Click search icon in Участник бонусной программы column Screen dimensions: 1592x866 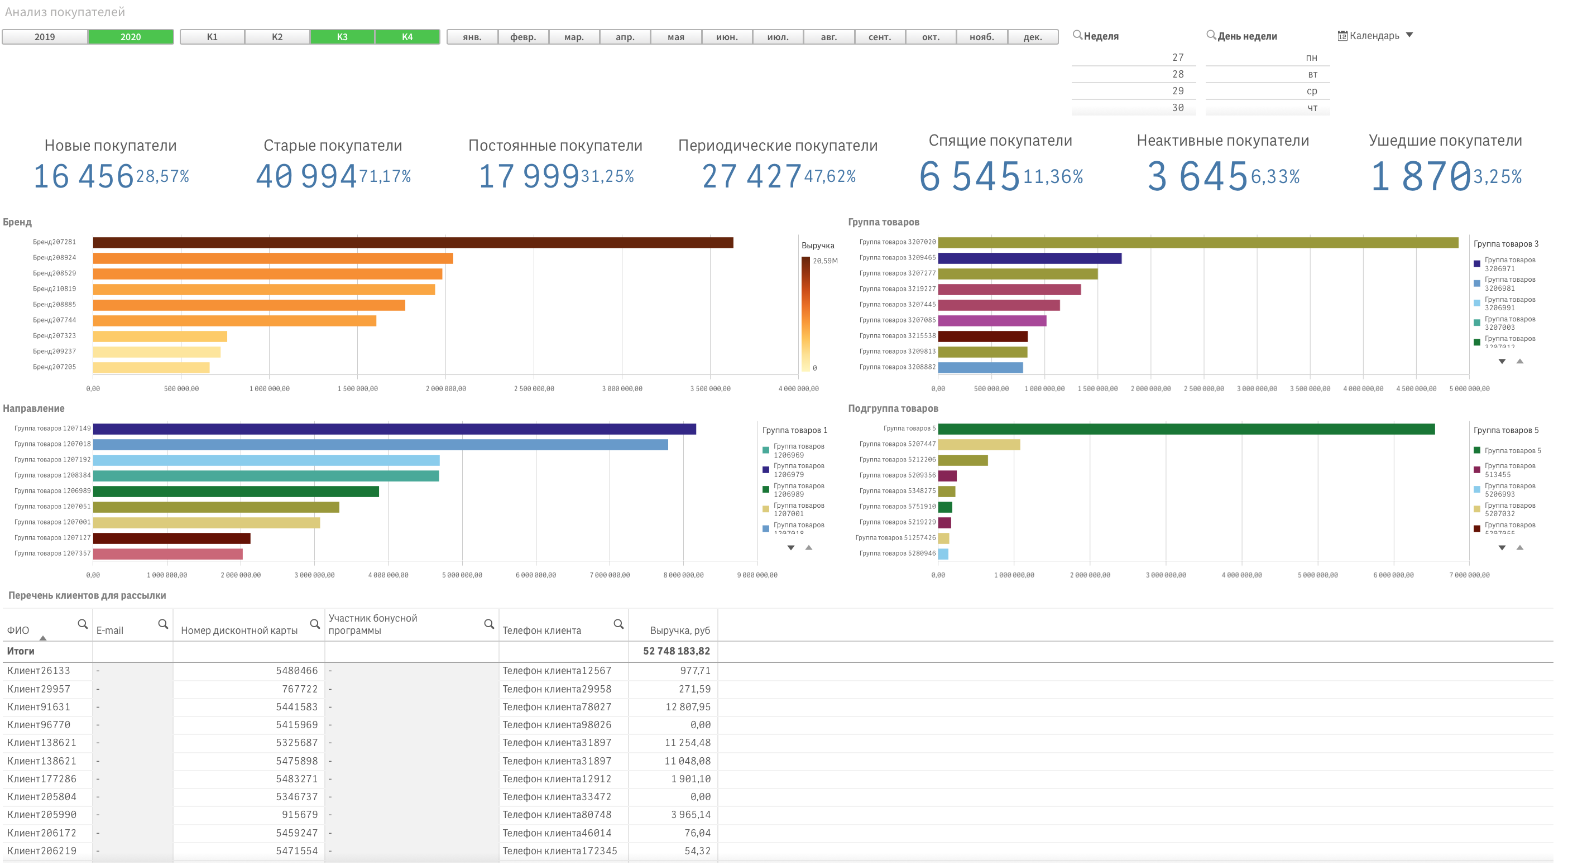pos(488,624)
